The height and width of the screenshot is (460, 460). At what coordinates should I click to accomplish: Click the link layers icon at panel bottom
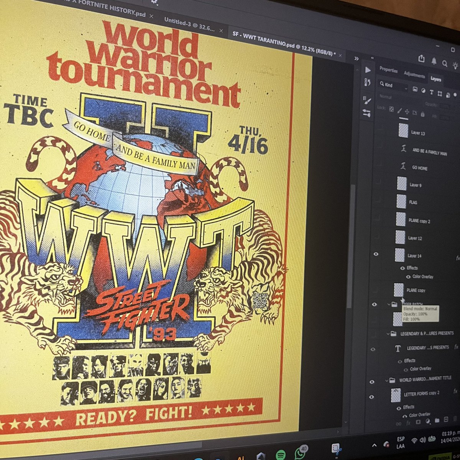click(x=399, y=423)
